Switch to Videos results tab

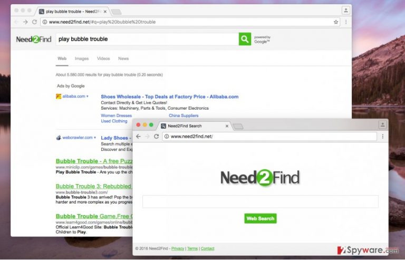coord(103,59)
